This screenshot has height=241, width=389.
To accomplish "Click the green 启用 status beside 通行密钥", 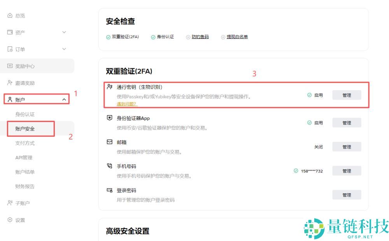I will (x=314, y=94).
